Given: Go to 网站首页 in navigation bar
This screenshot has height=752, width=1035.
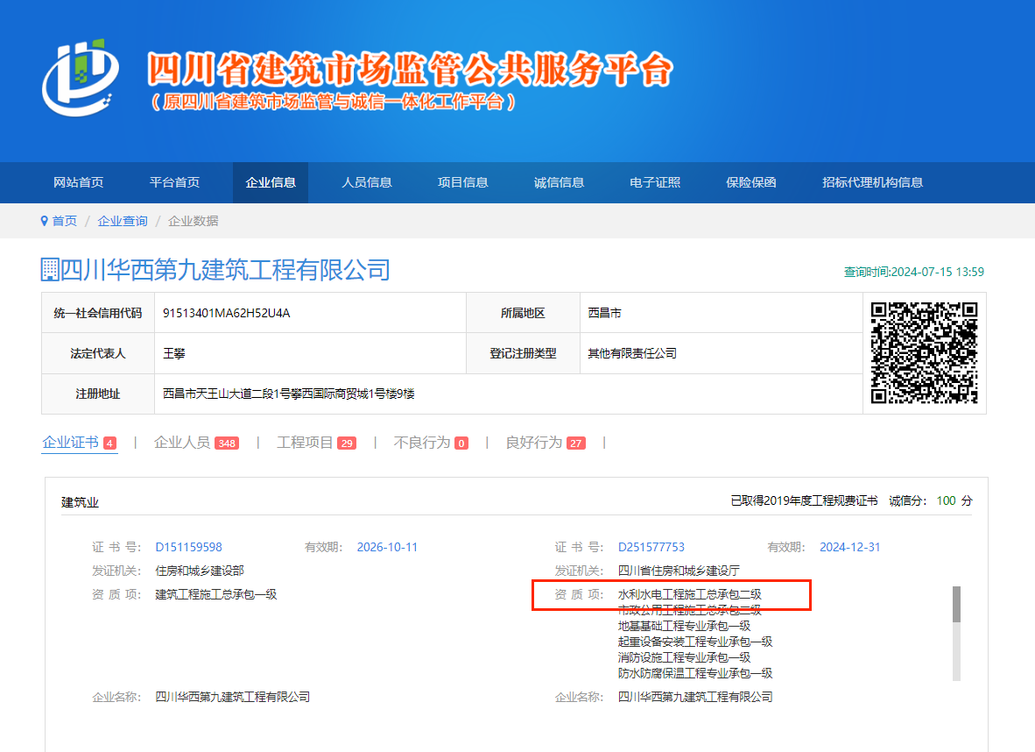Looking at the screenshot, I should tap(79, 182).
